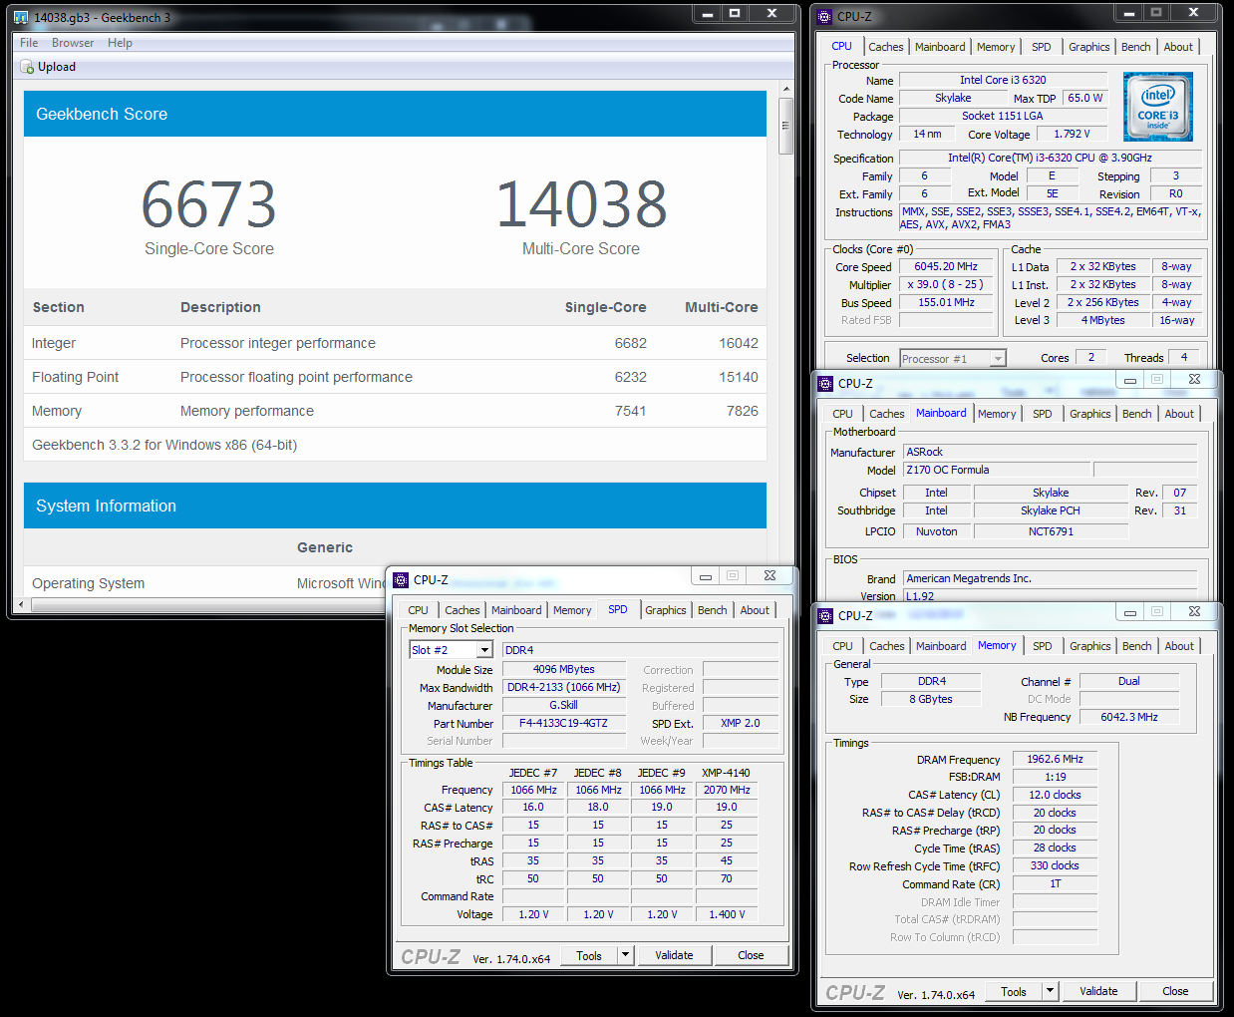The width and height of the screenshot is (1234, 1017).
Task: Click the CPU-Z icon in the Mainboard window title bar
Action: coord(825,383)
